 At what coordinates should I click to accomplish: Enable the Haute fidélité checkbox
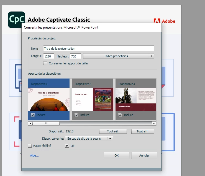[x=30, y=146]
